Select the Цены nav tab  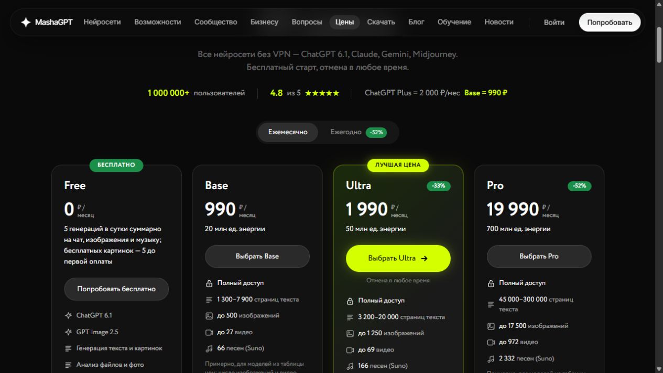tap(345, 22)
